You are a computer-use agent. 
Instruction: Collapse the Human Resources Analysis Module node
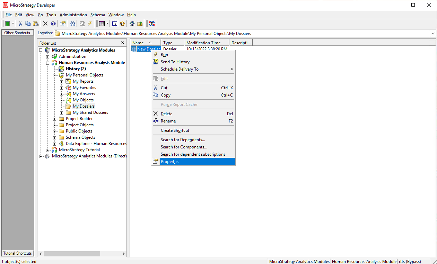(x=48, y=63)
